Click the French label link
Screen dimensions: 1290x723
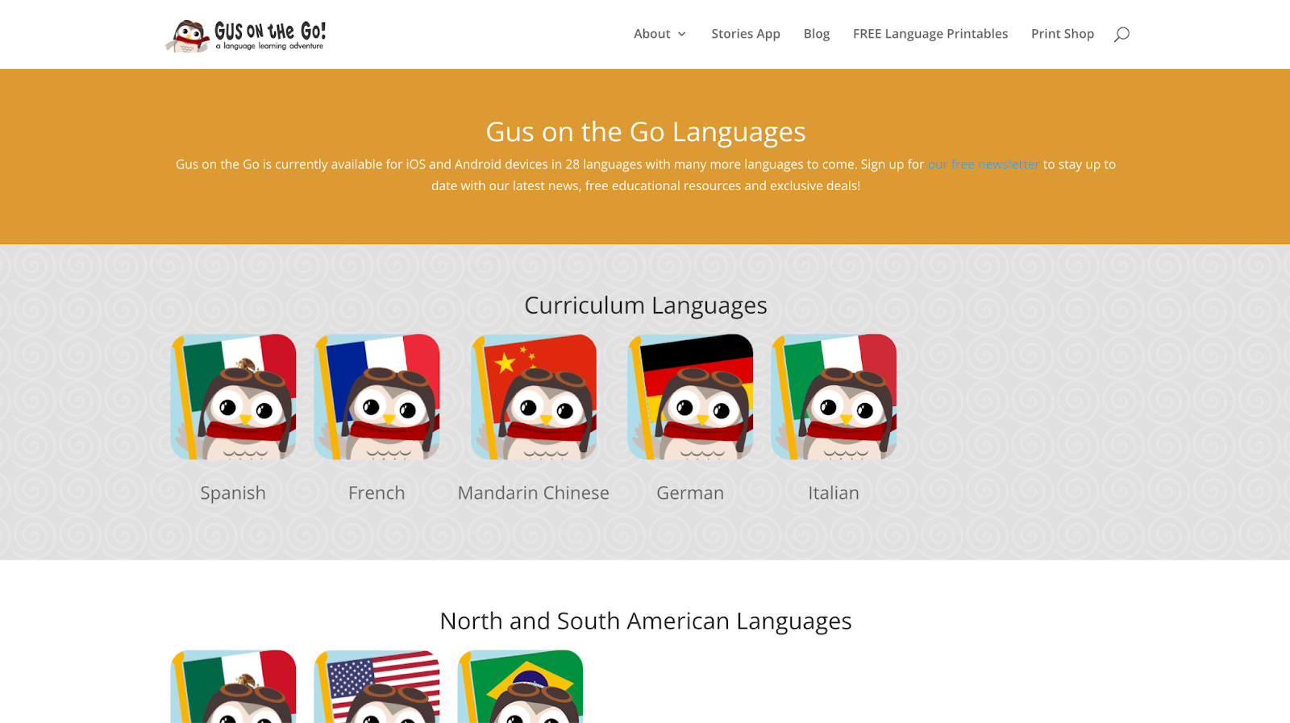coord(377,492)
